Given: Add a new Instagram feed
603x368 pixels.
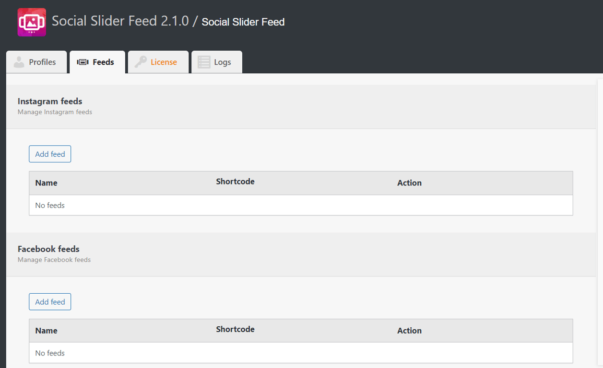Looking at the screenshot, I should point(49,154).
